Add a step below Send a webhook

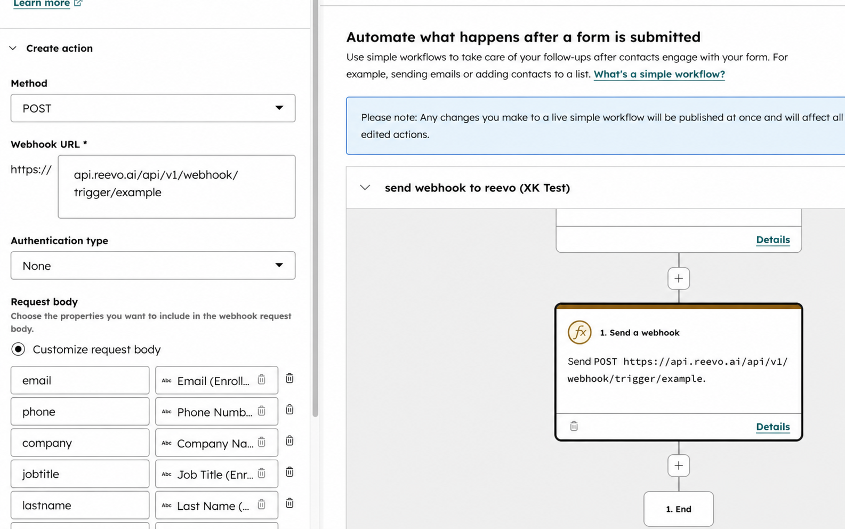679,466
